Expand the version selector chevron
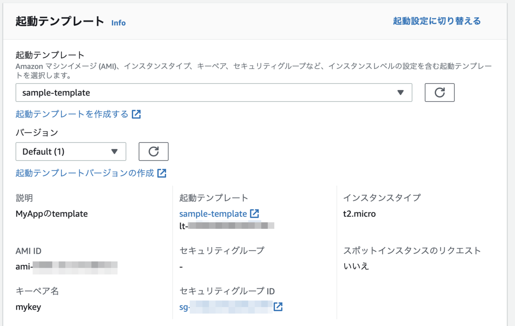This screenshot has width=515, height=326. [x=114, y=151]
